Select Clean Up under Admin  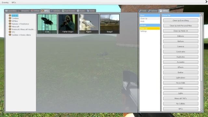pos(150,28)
